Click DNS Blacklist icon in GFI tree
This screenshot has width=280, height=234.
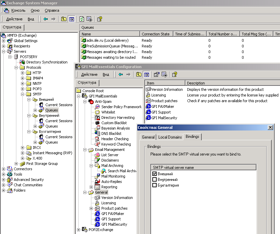click(x=97, y=134)
